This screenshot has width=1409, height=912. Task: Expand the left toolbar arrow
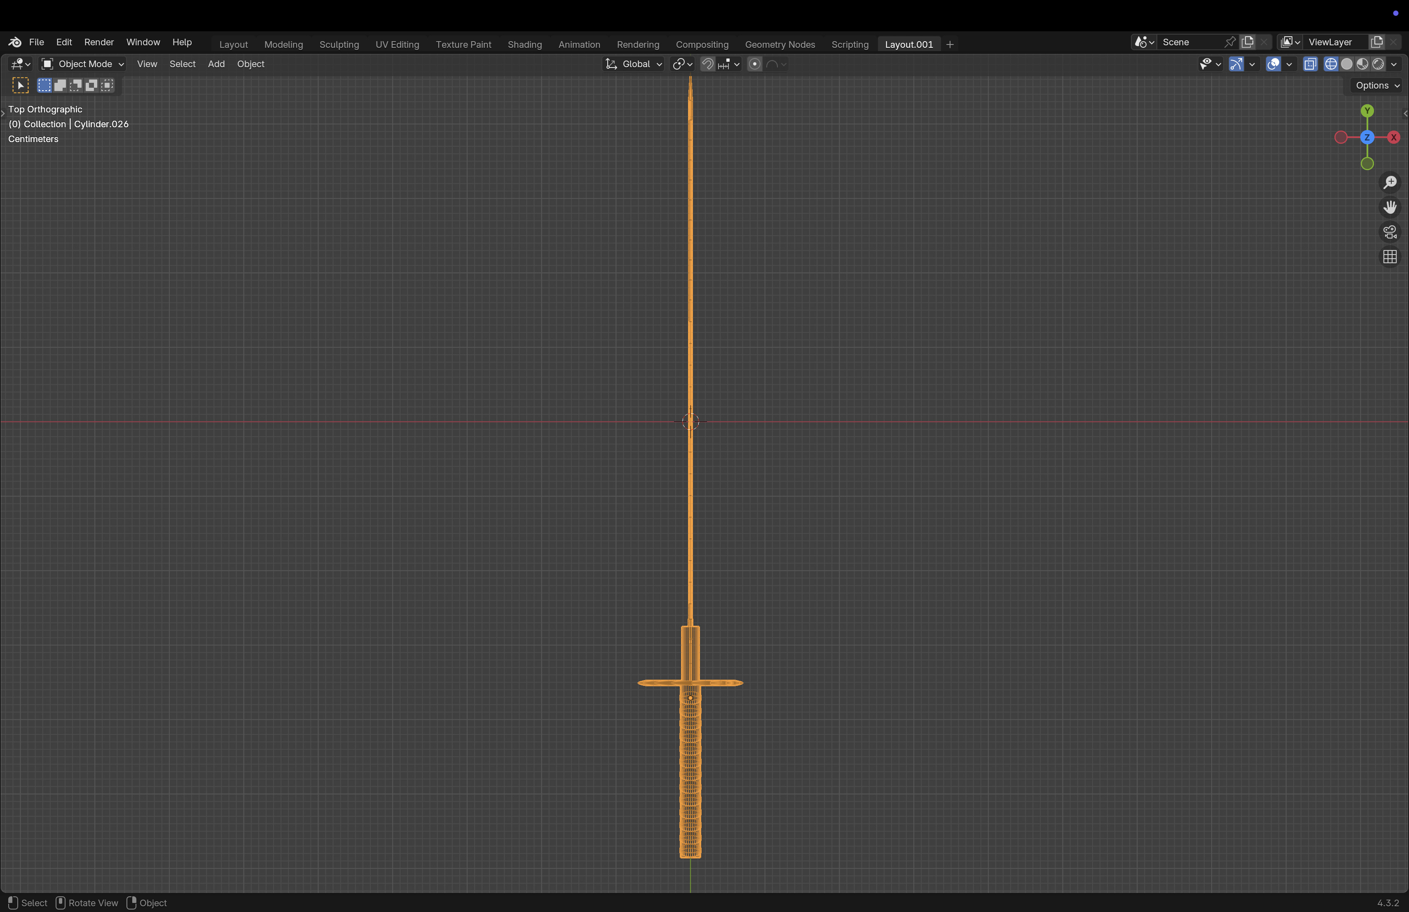pos(3,114)
